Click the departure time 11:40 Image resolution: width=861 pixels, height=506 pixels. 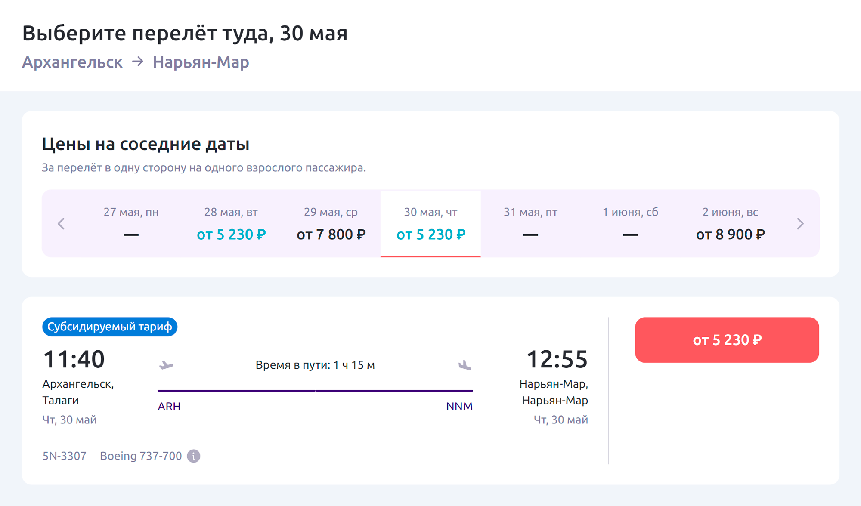tap(74, 359)
